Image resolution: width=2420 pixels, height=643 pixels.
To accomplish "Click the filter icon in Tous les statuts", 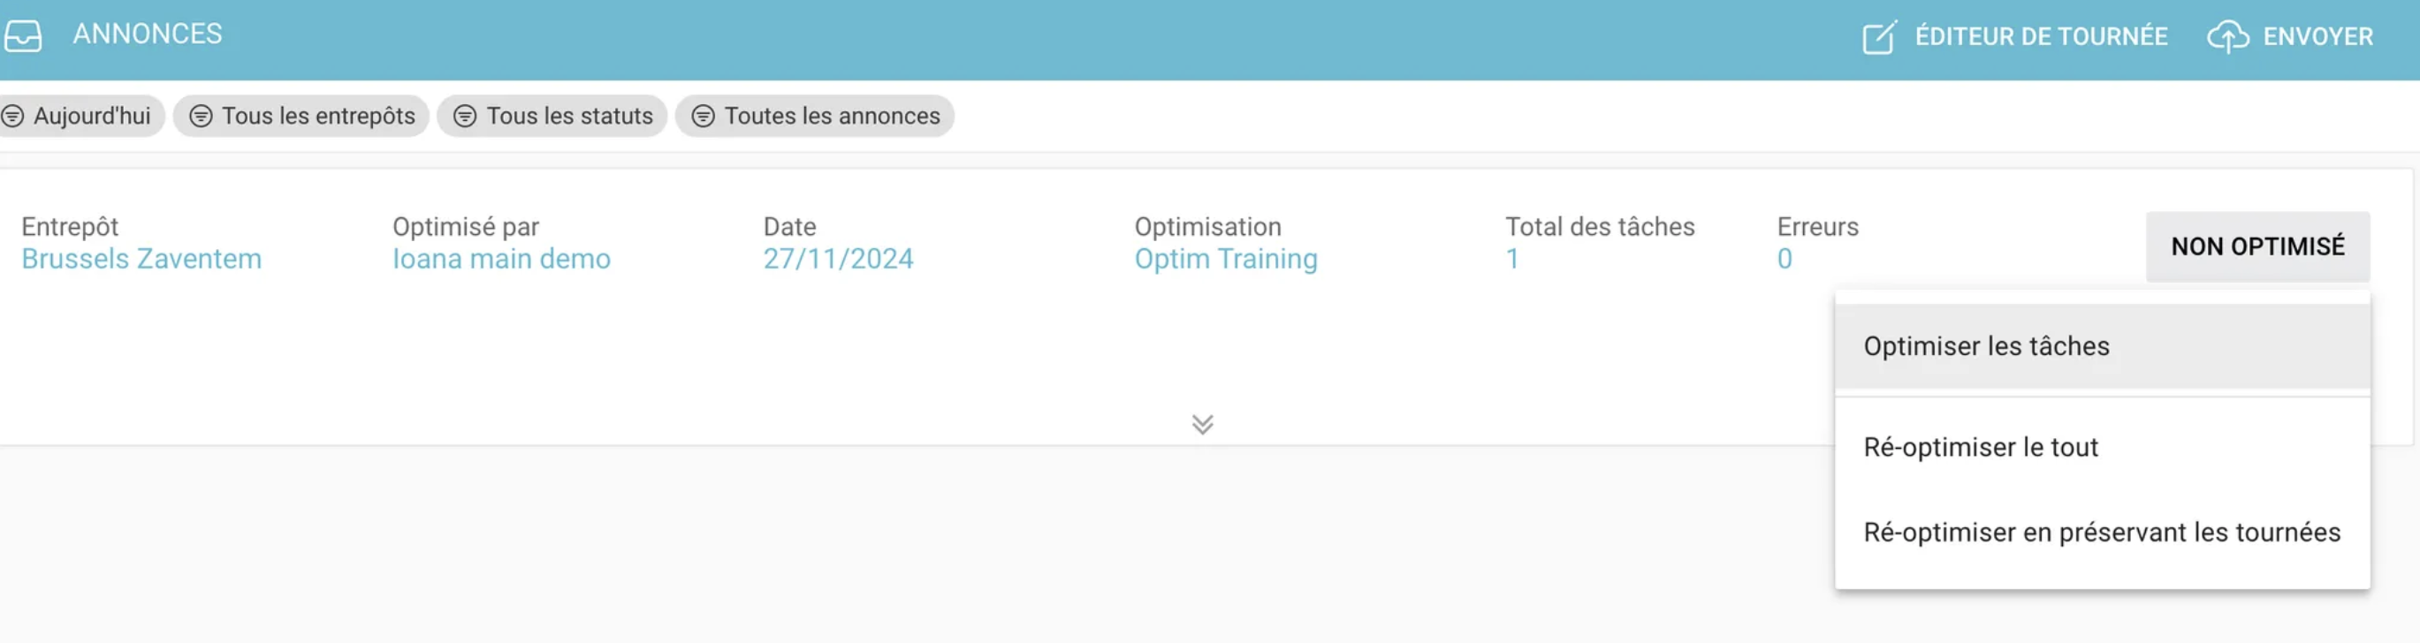I will click(x=465, y=116).
